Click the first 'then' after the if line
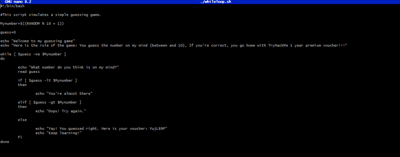This screenshot has height=157, width=400. [x=22, y=85]
